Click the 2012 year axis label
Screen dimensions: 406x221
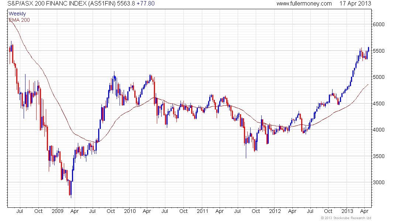pos(275,211)
